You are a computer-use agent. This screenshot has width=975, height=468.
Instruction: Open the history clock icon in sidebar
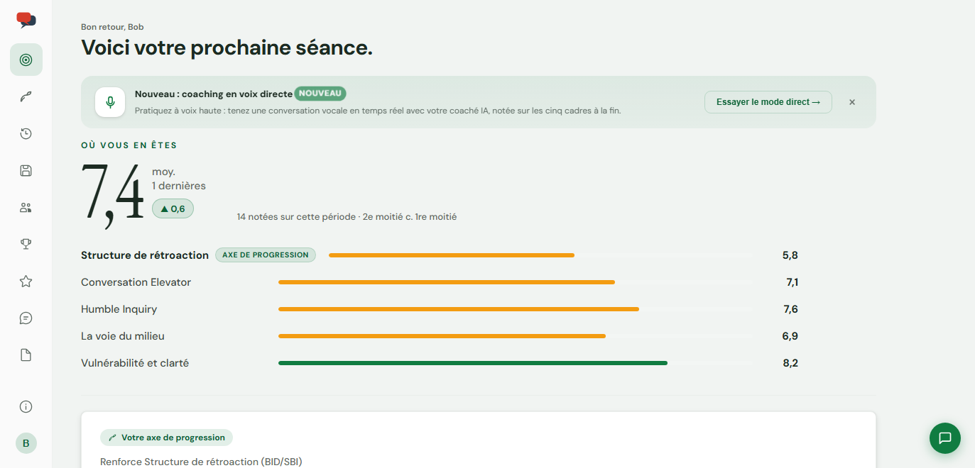click(26, 133)
